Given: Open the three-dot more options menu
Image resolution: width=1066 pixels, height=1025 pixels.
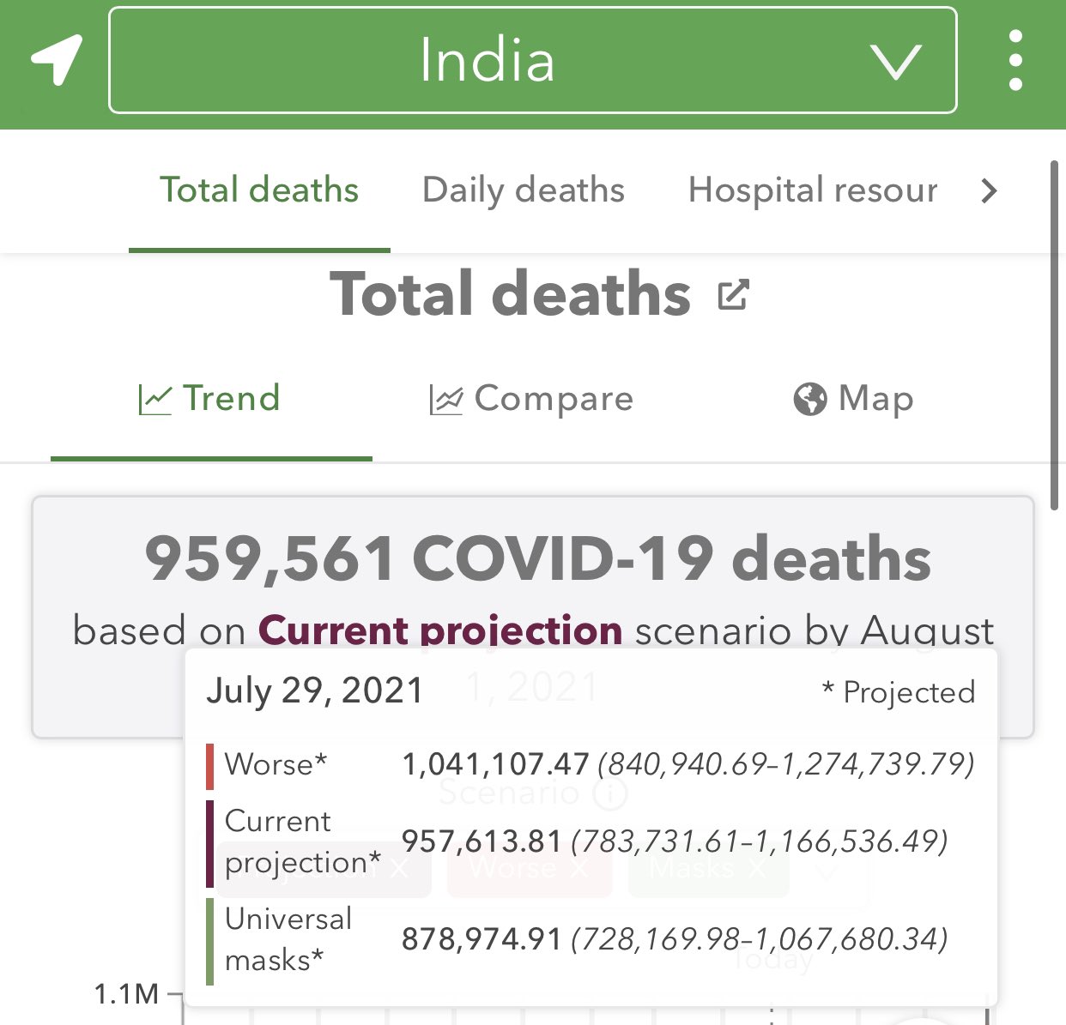Looking at the screenshot, I should 1015,60.
